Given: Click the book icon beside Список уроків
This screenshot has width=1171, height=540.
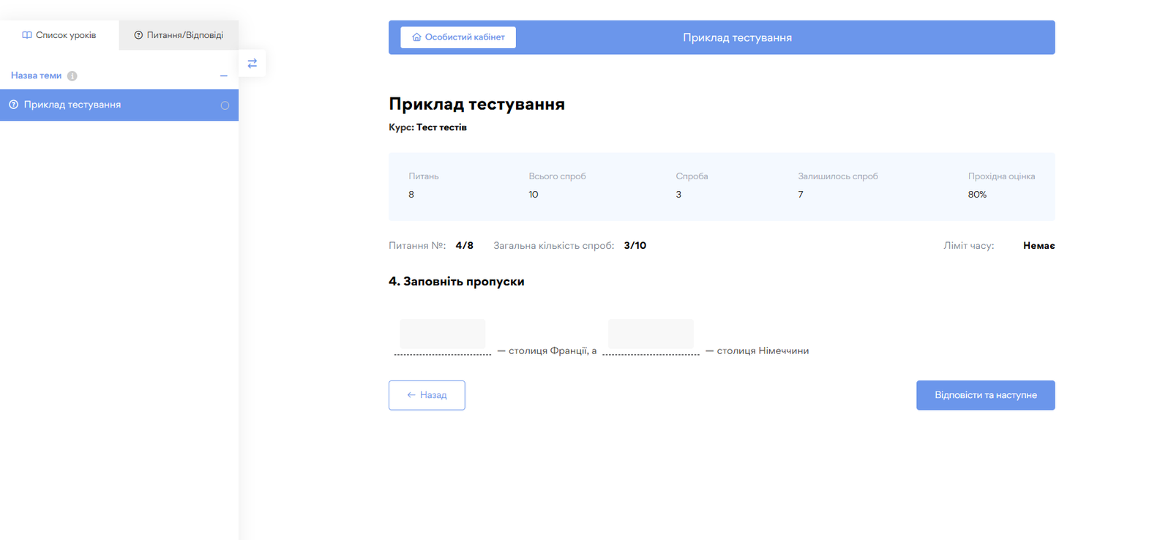Looking at the screenshot, I should (x=27, y=35).
